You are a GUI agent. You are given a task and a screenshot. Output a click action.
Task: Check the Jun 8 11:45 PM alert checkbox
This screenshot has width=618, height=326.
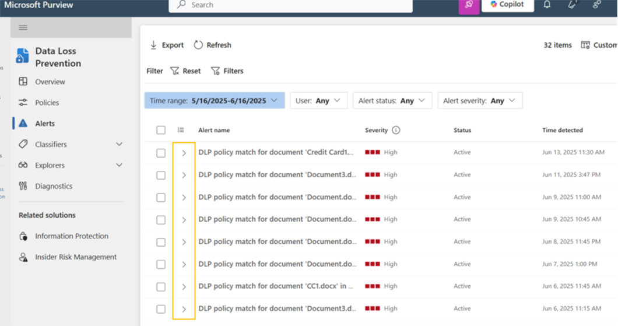coord(161,242)
